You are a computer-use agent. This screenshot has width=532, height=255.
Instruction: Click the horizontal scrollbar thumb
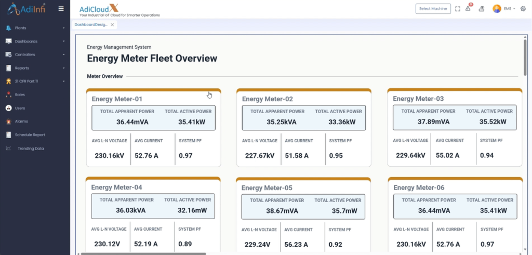point(143,253)
